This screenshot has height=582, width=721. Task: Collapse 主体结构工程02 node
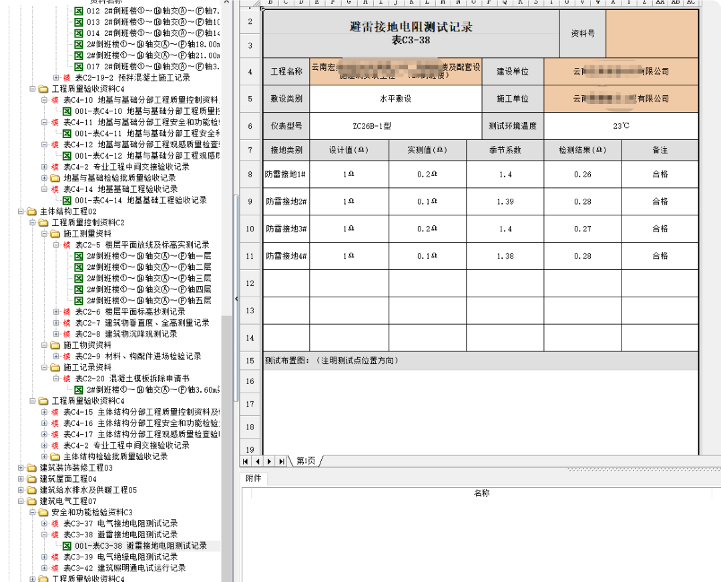[x=21, y=211]
